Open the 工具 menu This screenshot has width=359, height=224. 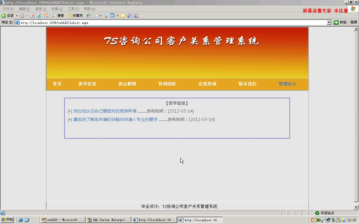[x=73, y=9]
